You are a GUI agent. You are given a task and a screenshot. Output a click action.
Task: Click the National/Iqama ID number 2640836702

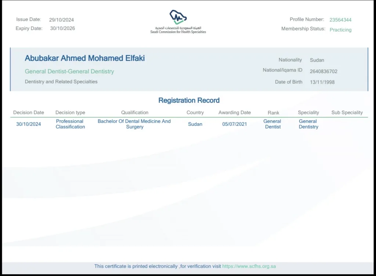click(x=323, y=71)
